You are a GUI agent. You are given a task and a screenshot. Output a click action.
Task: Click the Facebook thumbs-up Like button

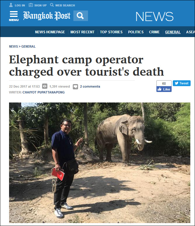tap(164, 89)
